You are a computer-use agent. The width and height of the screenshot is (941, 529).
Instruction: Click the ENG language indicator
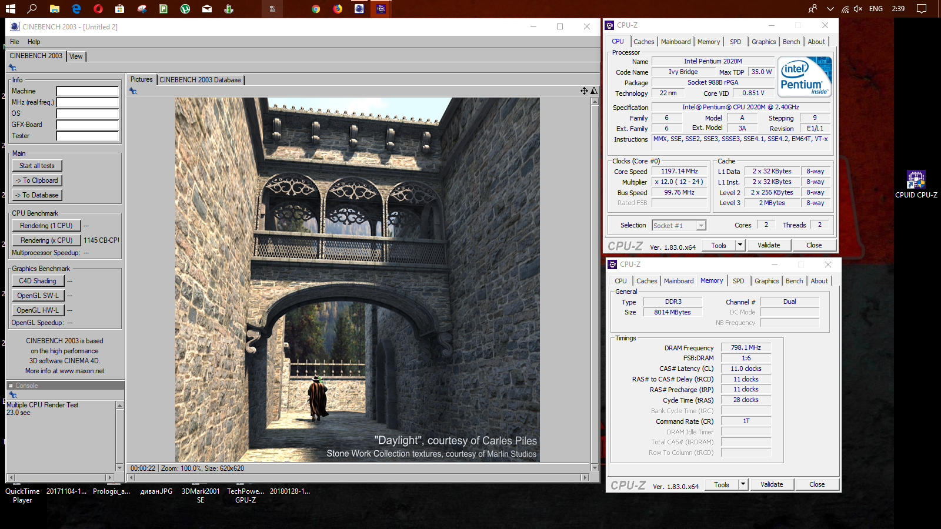(876, 9)
